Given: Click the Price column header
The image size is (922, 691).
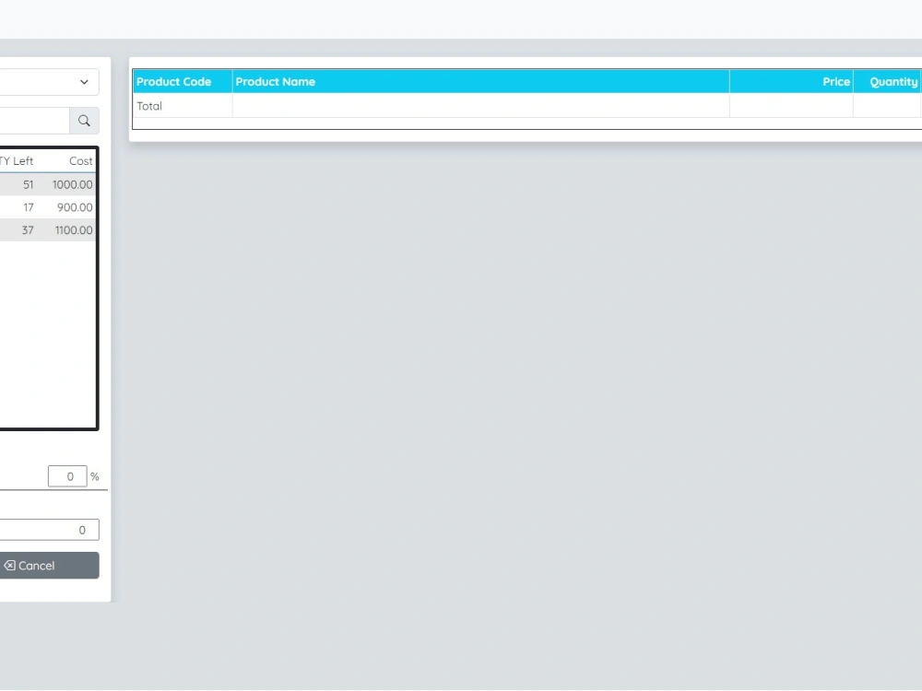Looking at the screenshot, I should coord(791,82).
